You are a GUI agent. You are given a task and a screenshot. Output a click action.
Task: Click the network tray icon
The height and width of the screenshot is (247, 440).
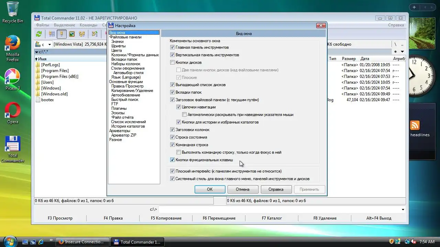pyautogui.click(x=407, y=242)
